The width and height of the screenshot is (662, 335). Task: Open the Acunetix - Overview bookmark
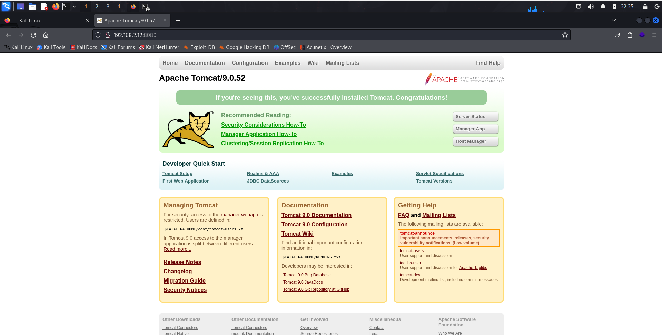pos(326,47)
